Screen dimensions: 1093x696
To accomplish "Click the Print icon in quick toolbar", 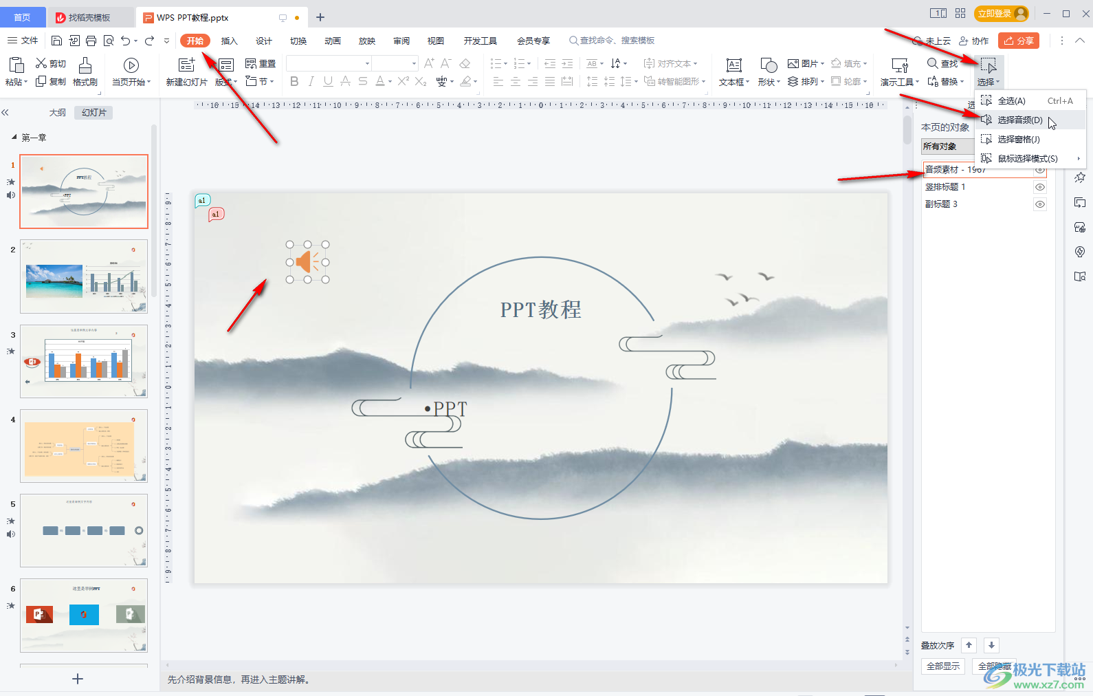I will pyautogui.click(x=91, y=41).
